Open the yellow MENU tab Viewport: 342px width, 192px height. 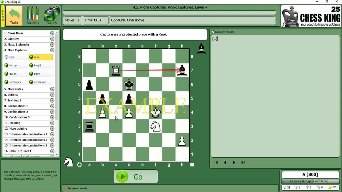point(3,16)
